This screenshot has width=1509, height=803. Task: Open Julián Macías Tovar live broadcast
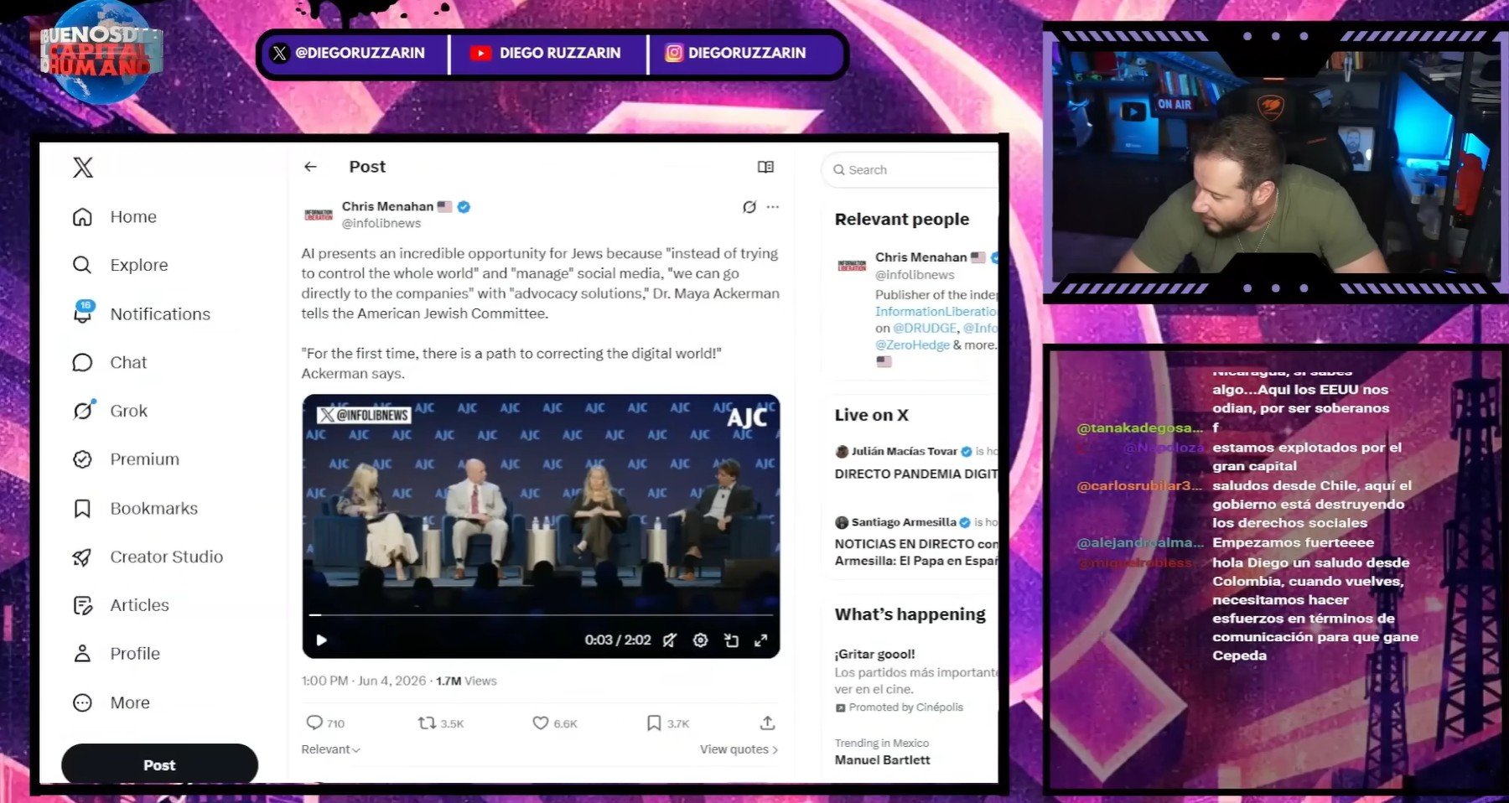[x=916, y=463]
